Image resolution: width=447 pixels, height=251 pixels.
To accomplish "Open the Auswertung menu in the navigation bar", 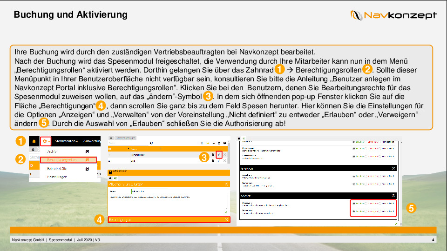I will click(92, 141).
